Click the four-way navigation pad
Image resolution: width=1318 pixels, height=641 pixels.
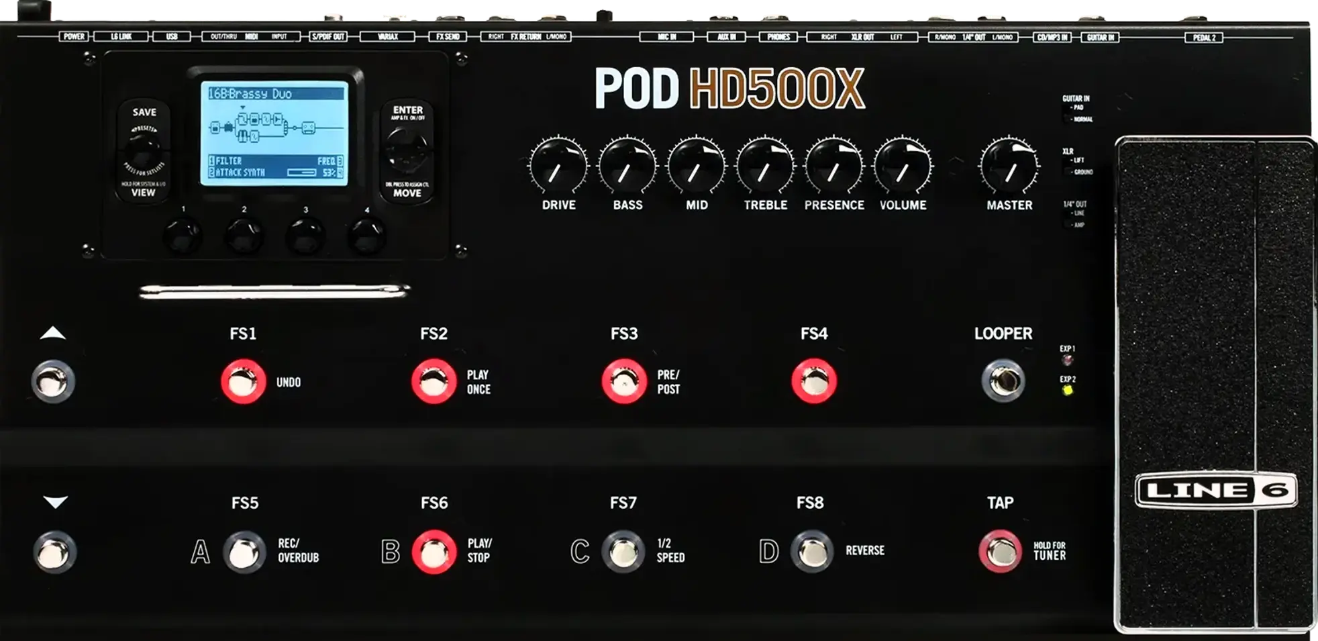click(407, 150)
